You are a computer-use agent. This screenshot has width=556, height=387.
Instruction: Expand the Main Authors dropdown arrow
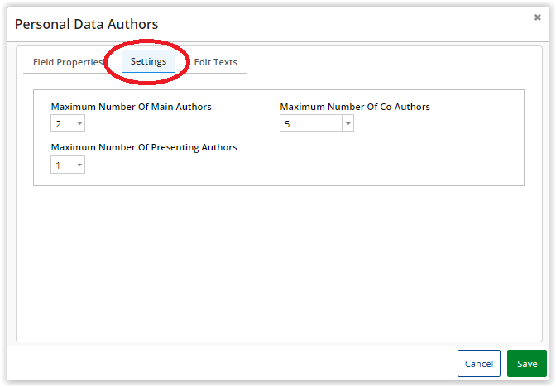79,124
